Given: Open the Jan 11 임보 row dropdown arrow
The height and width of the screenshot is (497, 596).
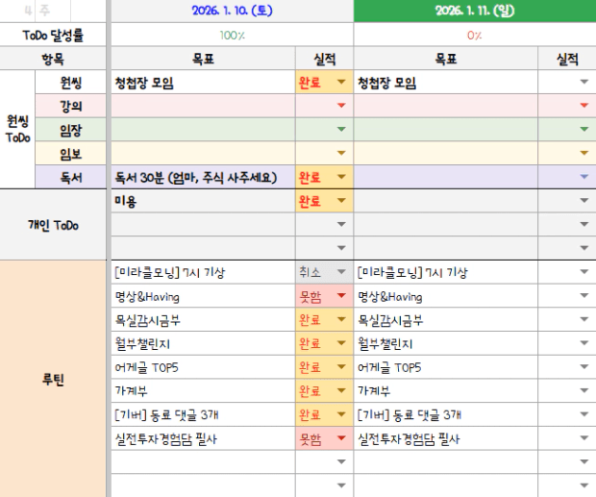Looking at the screenshot, I should (x=584, y=153).
